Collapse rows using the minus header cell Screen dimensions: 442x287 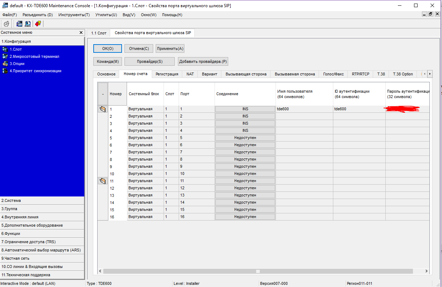point(103,94)
